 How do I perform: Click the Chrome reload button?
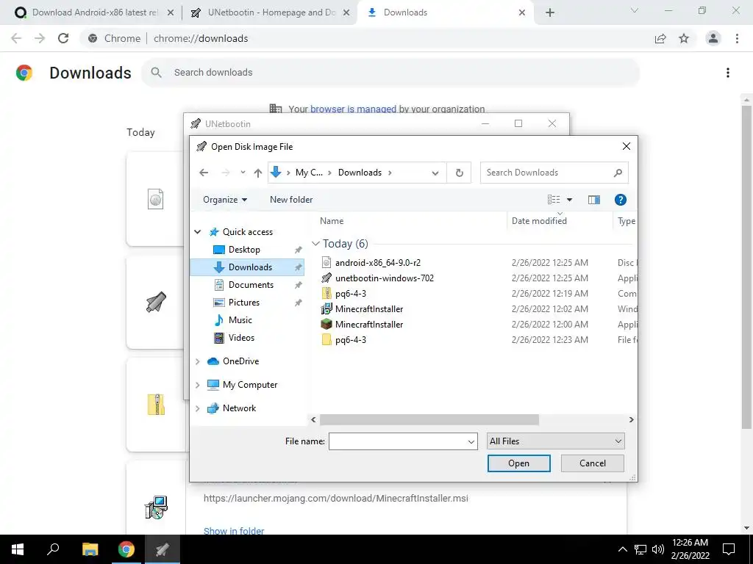(63, 38)
